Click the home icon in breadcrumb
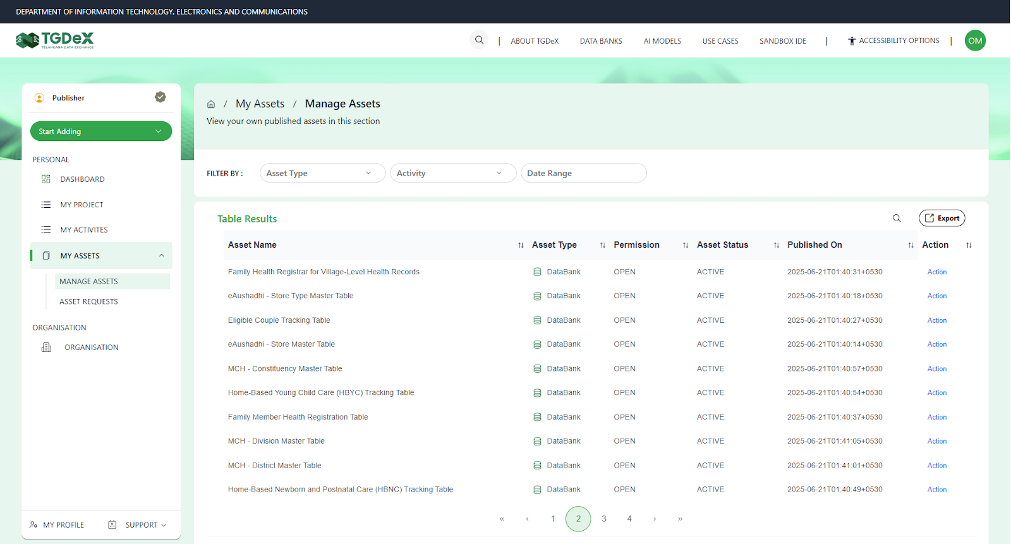 pos(211,104)
